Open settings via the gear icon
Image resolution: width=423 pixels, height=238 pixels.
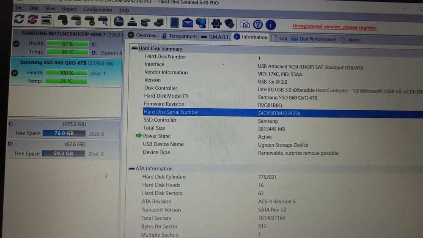216,24
